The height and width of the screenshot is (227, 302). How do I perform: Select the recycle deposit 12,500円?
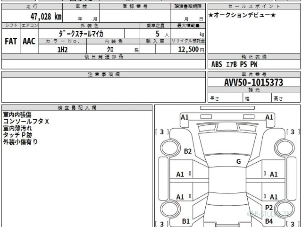[191, 49]
